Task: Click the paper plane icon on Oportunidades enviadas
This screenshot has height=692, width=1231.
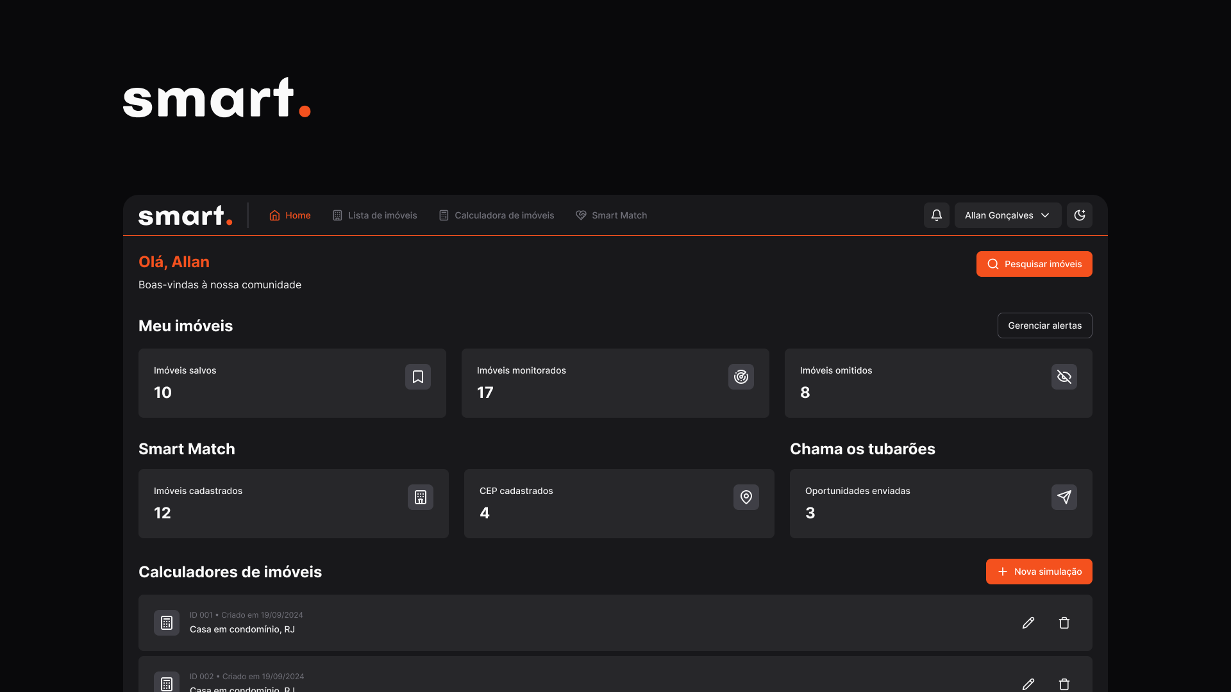Action: (1064, 497)
